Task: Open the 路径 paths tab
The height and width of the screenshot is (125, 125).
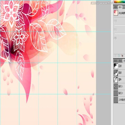Action: [x=124, y=61]
